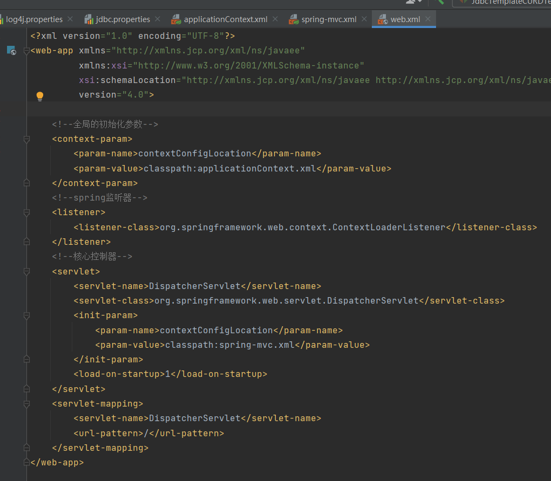The width and height of the screenshot is (551, 481).
Task: Click DispatcherServlet in the servlet block
Action: (x=195, y=286)
